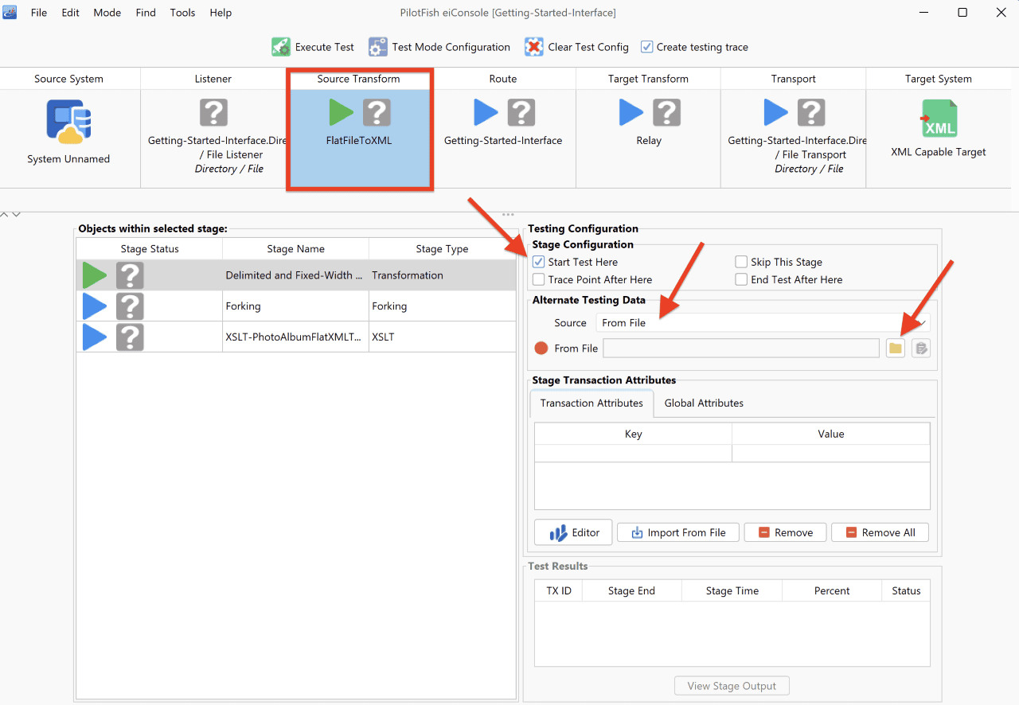Viewport: 1019px width, 705px height.
Task: Click Source Transform question mark status icon
Action: (x=377, y=113)
